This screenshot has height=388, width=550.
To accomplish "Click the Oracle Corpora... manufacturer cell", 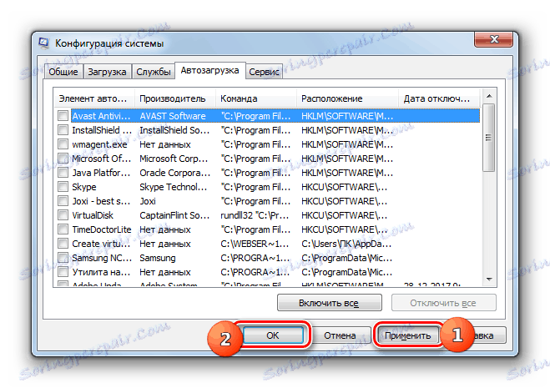I will (175, 173).
